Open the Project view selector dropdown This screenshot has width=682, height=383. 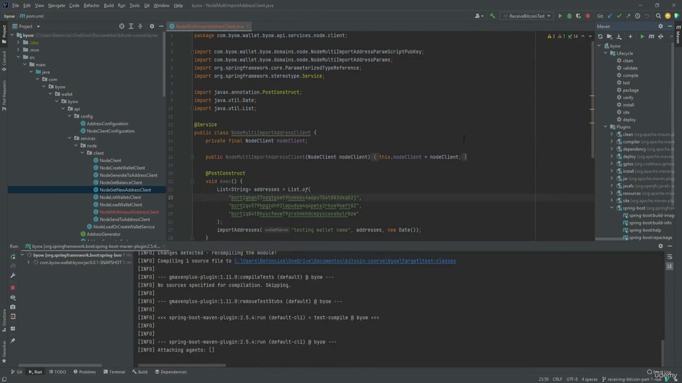tap(26, 26)
